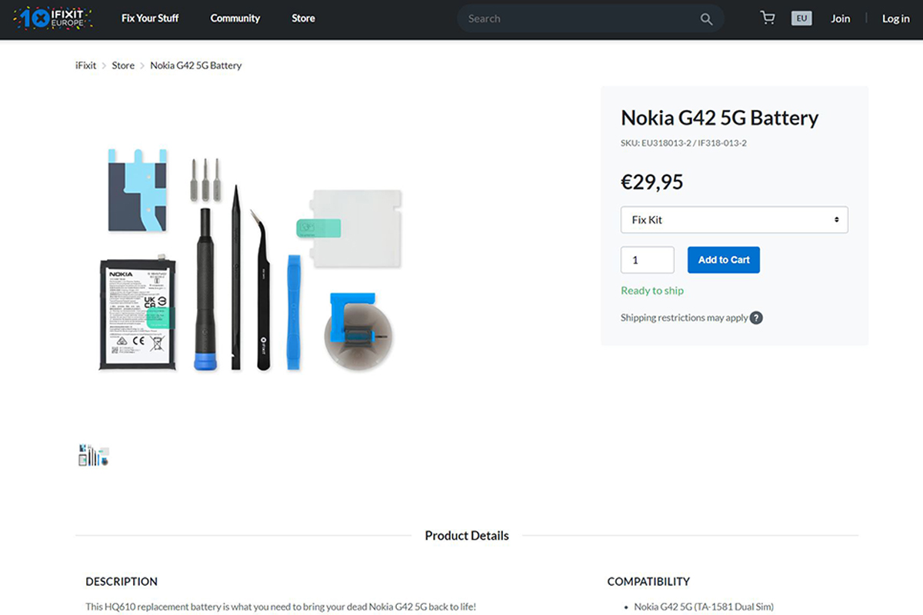
Task: Expand the Fix Kit options dropdown
Action: 735,220
